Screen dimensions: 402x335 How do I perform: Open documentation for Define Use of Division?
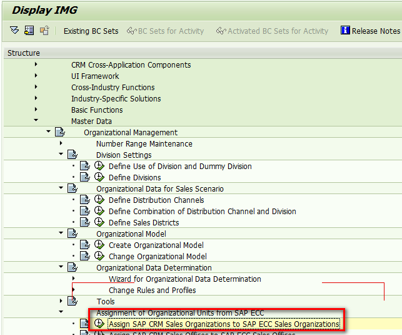(85, 166)
